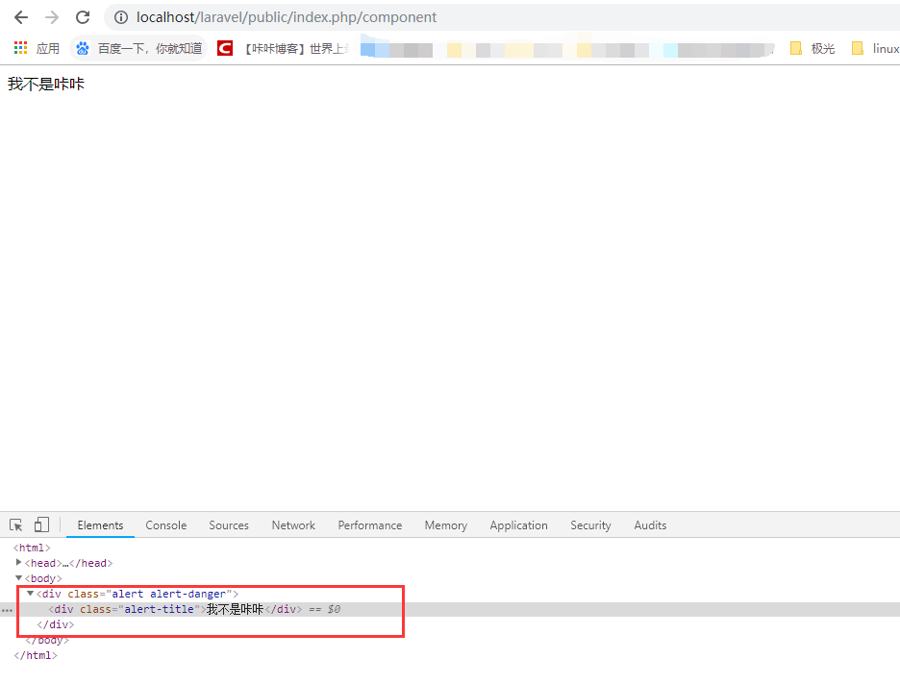The image size is (900, 683).
Task: Click the page text 我不是咔咔
Action: [x=46, y=85]
